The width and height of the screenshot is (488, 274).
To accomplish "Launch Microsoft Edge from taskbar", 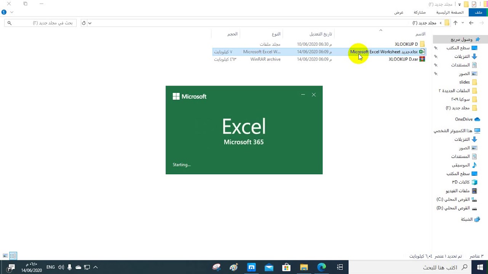I will coord(321,267).
